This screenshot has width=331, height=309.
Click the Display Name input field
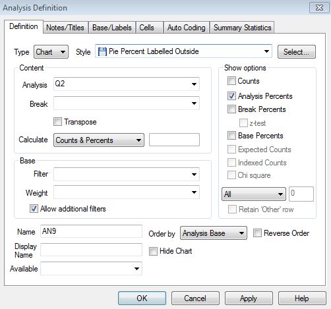tap(91, 250)
